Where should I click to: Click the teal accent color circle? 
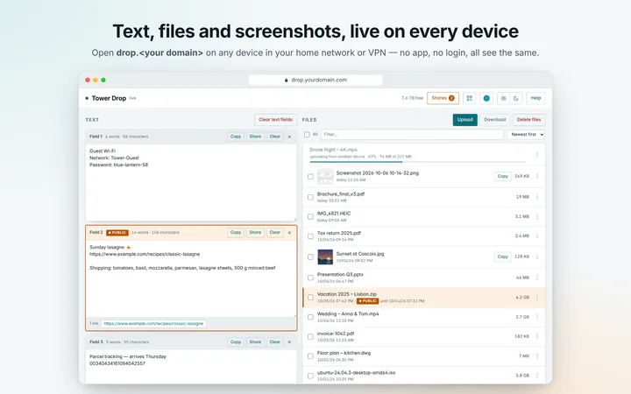(486, 98)
